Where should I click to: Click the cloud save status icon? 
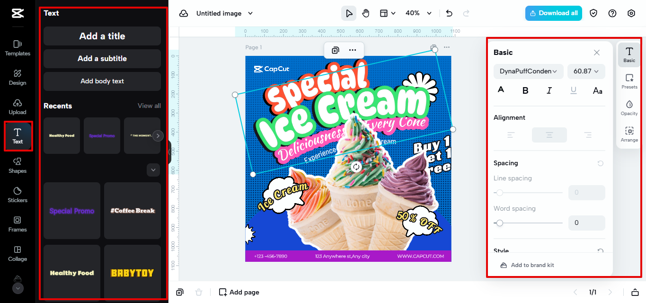point(184,13)
